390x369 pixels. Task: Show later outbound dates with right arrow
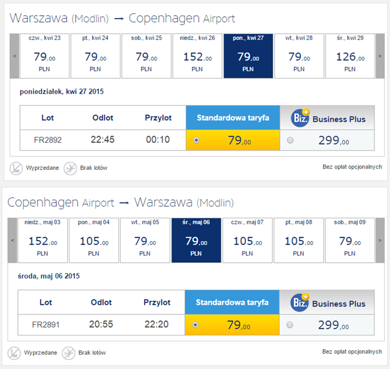click(380, 56)
